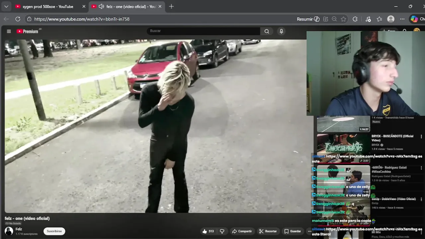
Task: Open the tab list dropdown arrow
Action: [6, 6]
